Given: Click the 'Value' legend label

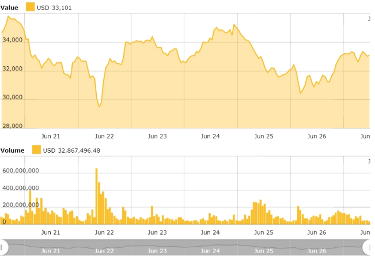Looking at the screenshot, I should click(9, 7).
